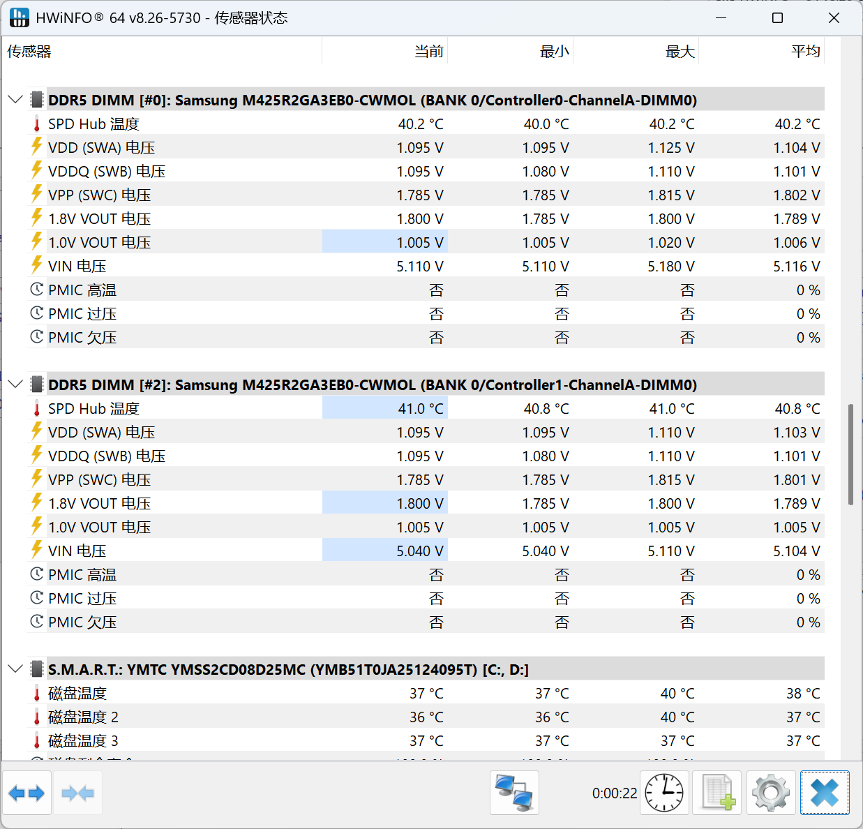
Task: Click 1.802 V average value of DIMM #0 VPP
Action: (x=797, y=195)
